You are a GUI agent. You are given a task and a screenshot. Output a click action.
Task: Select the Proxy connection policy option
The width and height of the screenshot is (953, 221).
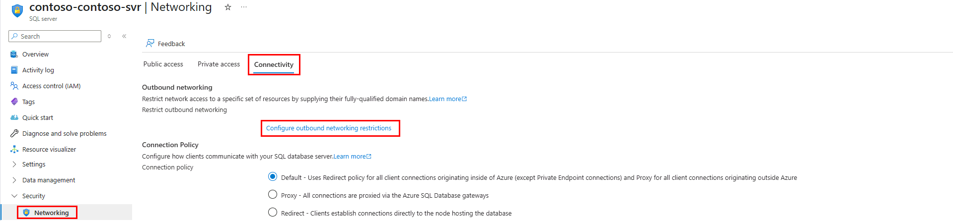tap(273, 195)
